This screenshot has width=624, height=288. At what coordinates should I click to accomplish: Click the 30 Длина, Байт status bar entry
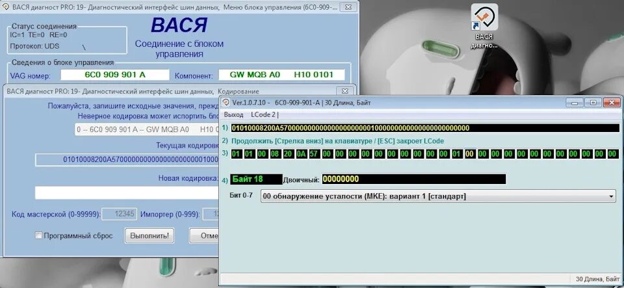click(597, 279)
